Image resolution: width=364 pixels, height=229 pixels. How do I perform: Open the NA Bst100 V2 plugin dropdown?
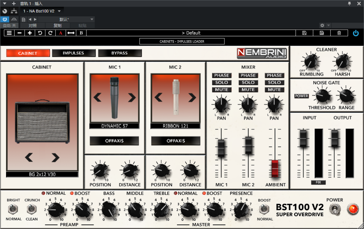point(42,11)
